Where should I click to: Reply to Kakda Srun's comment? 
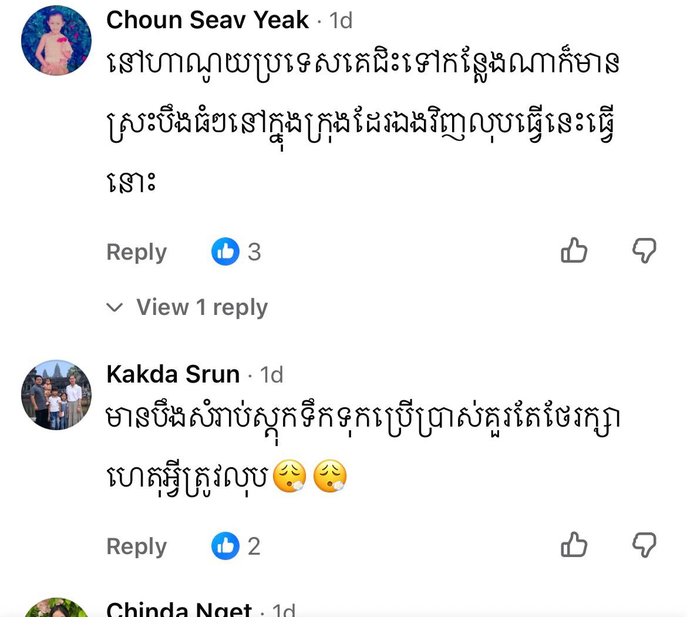tap(137, 546)
